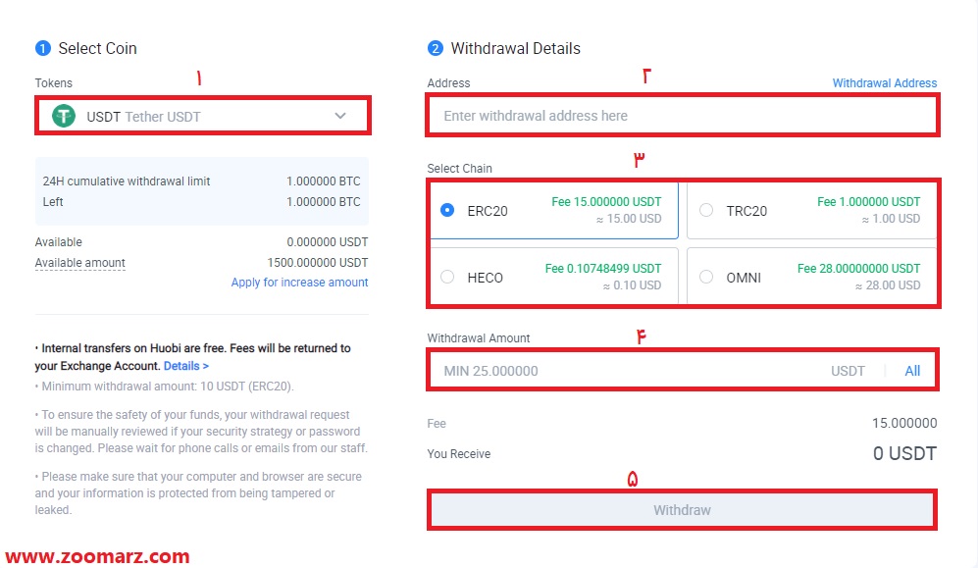Click the Minimum withdrawal amount note
Image resolution: width=978 pixels, height=568 pixels.
click(x=164, y=387)
